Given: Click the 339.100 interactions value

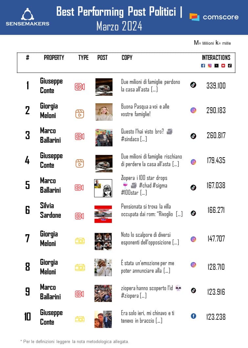Looking at the screenshot, I should click(x=216, y=86).
